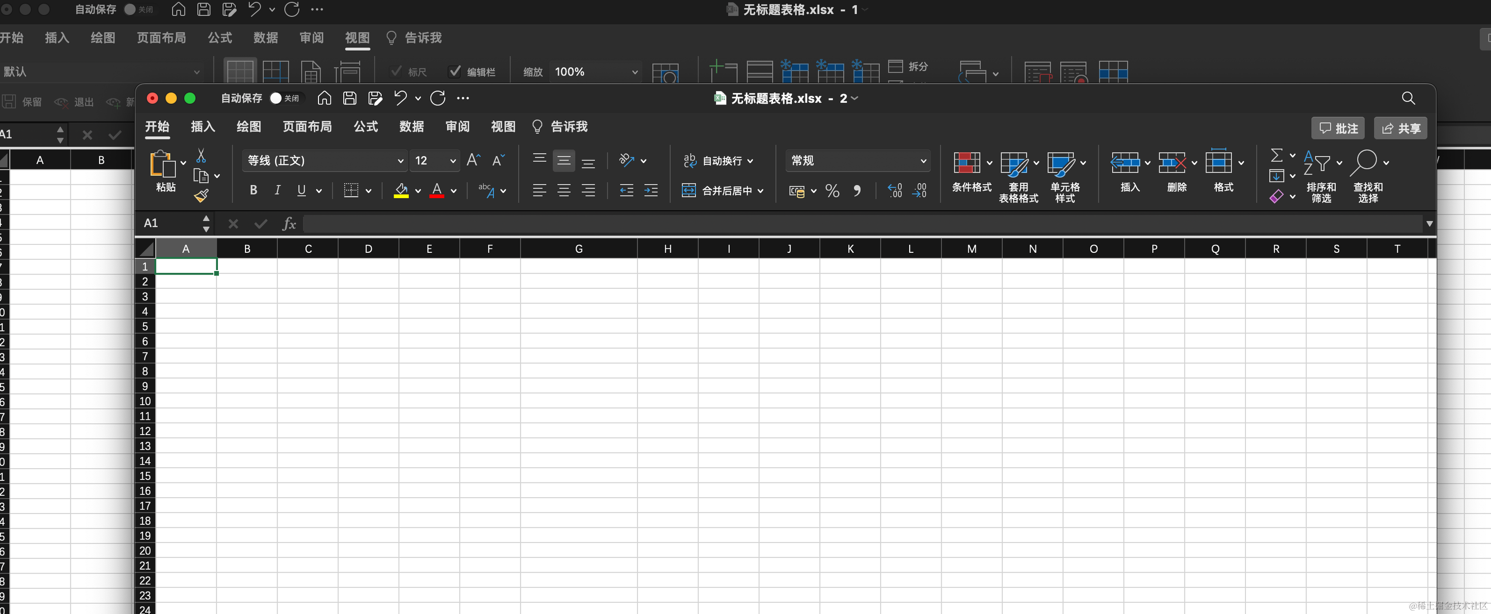Increase indent
Viewport: 1491px width, 614px height.
[x=650, y=190]
